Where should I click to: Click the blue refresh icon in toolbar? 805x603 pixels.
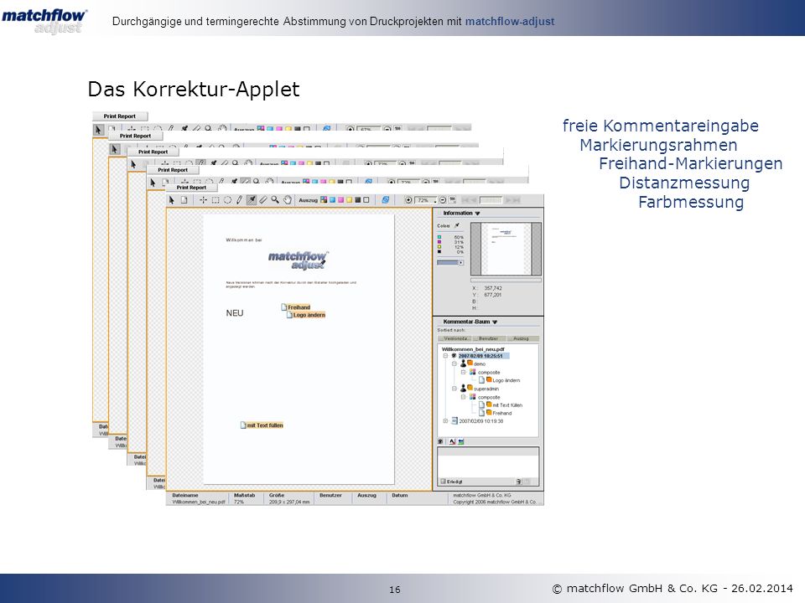386,200
